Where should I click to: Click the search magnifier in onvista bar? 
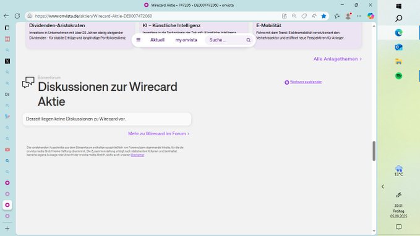tap(248, 40)
